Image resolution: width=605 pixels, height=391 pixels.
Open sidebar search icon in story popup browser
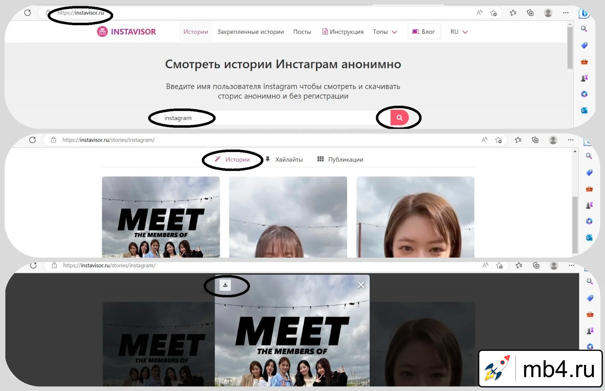coord(590,281)
